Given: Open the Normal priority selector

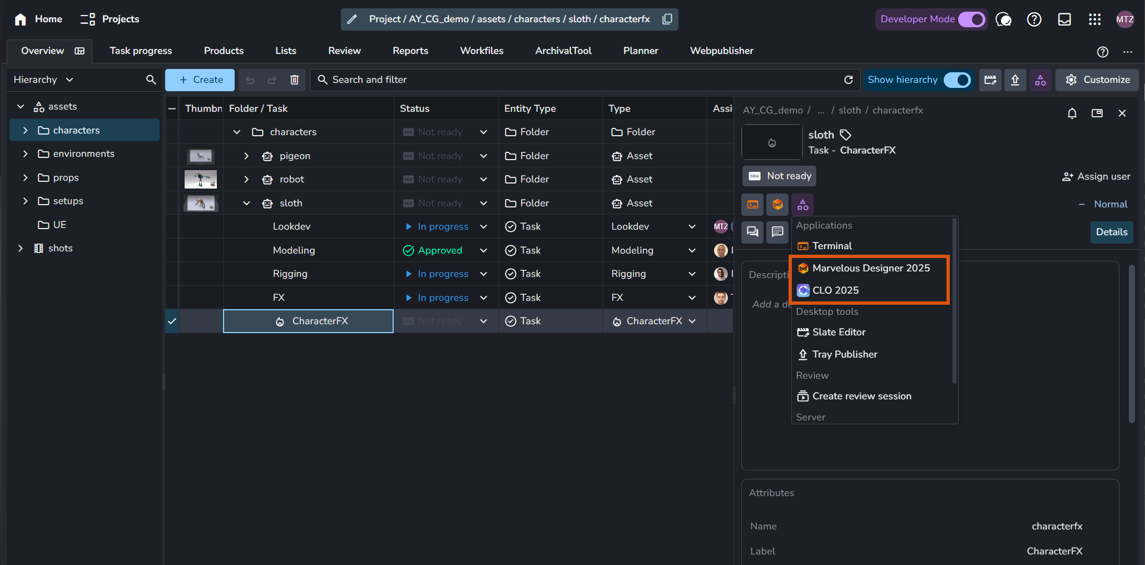Looking at the screenshot, I should click(x=1103, y=204).
